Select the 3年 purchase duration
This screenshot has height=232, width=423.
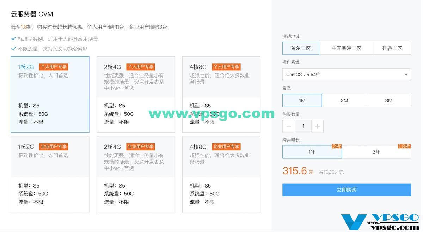pos(376,152)
